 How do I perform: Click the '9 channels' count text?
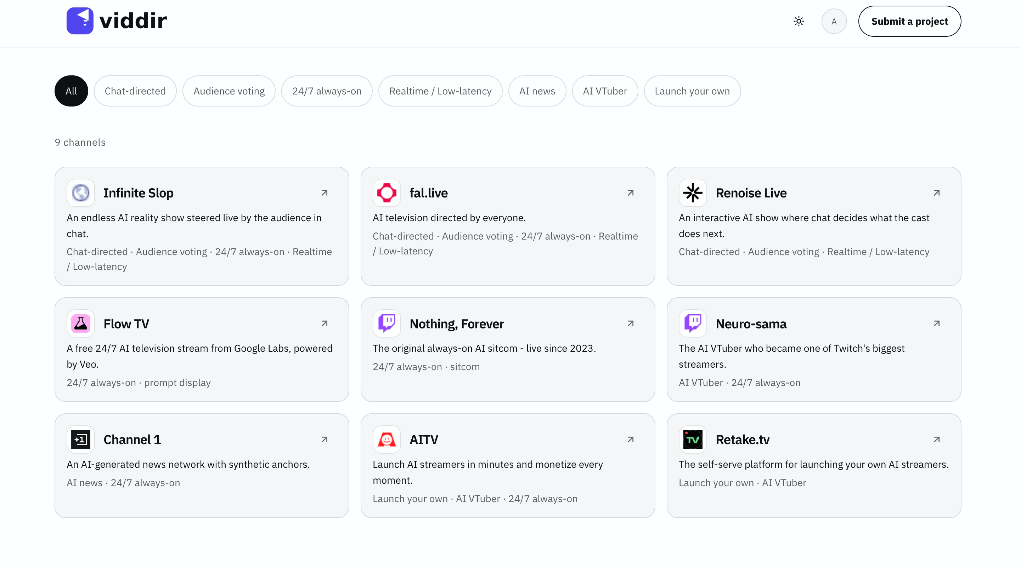(80, 143)
